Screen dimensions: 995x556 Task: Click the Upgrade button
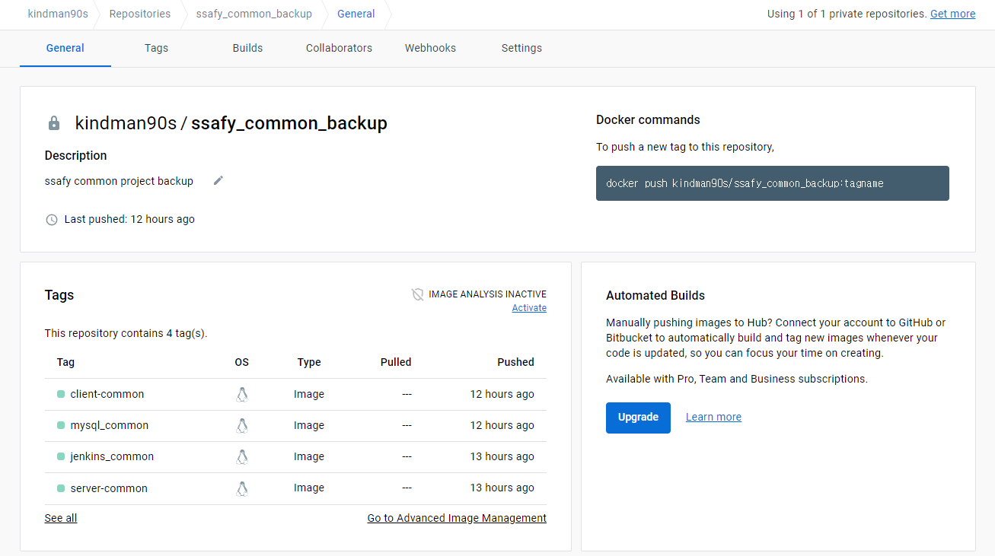pos(638,418)
